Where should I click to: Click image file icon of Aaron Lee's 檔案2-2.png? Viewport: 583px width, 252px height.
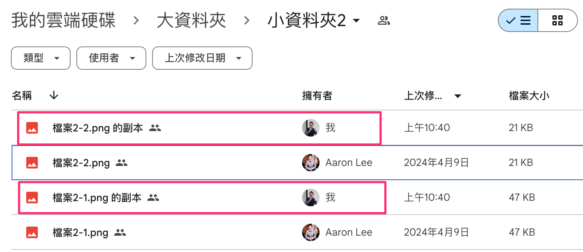32,163
